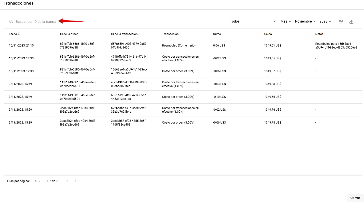Click the 1349,61 US$ balance
This screenshot has width=364, height=202.
(x=272, y=45)
